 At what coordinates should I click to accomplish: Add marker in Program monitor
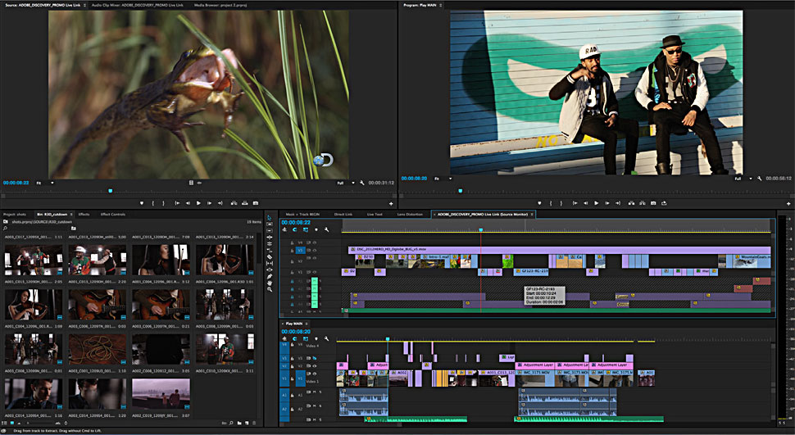(x=539, y=203)
